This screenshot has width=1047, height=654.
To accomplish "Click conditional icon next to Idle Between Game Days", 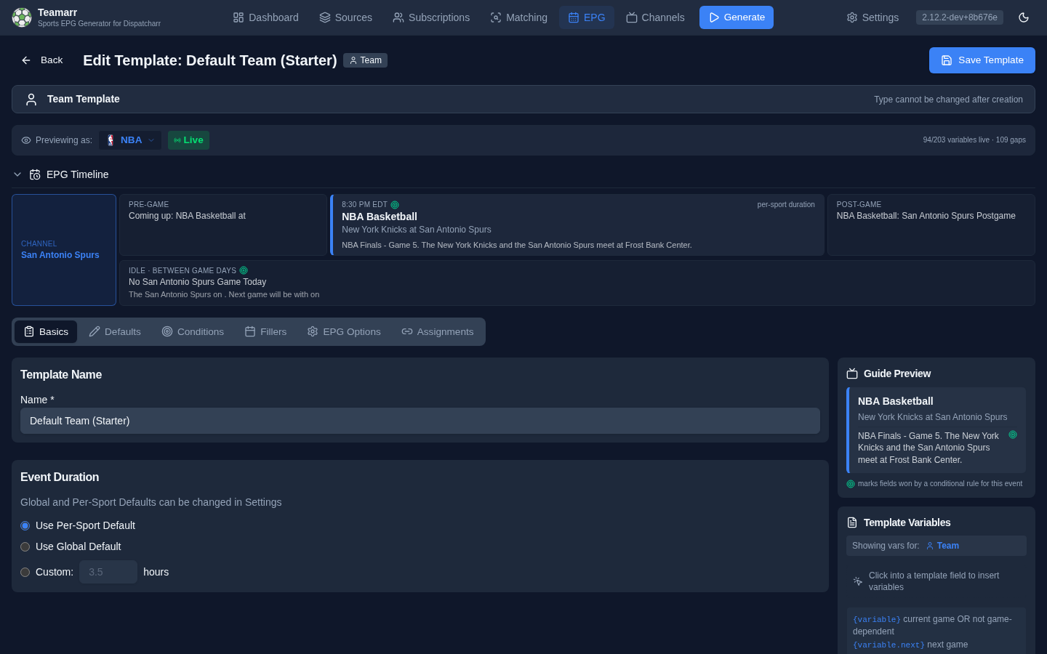I will click(244, 270).
